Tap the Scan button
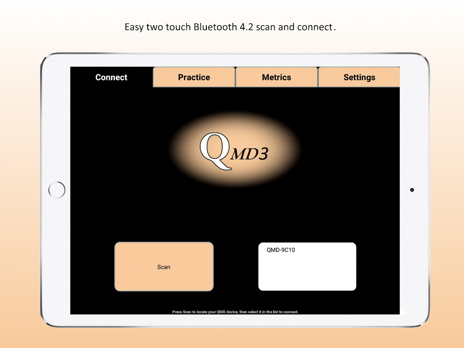 pos(164,267)
